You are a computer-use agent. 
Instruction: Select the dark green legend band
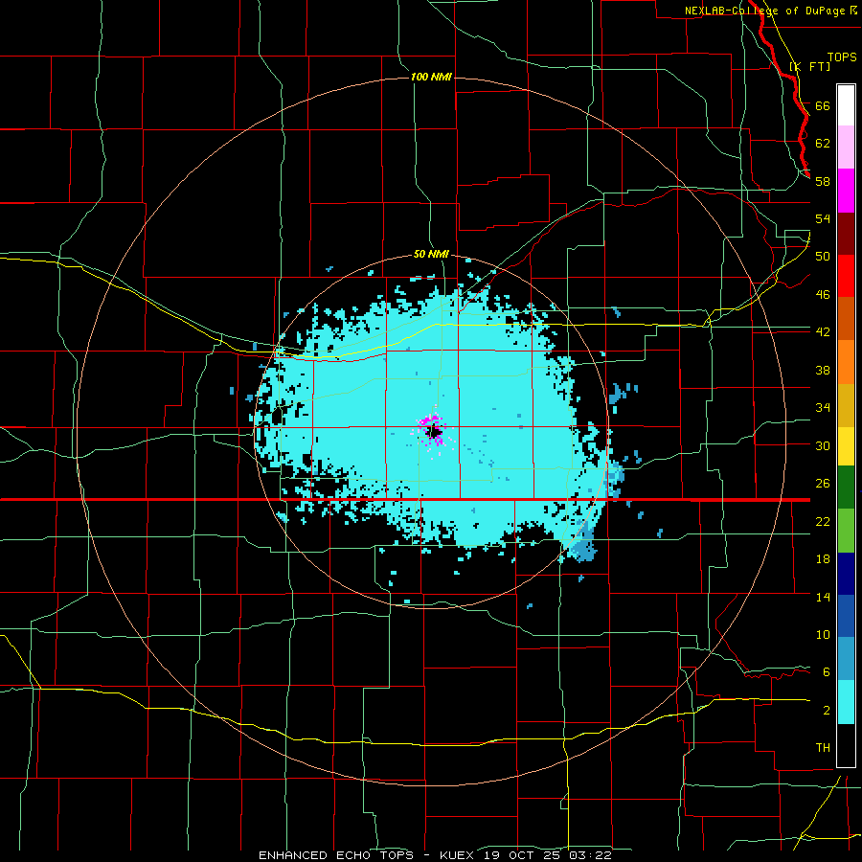tap(846, 488)
